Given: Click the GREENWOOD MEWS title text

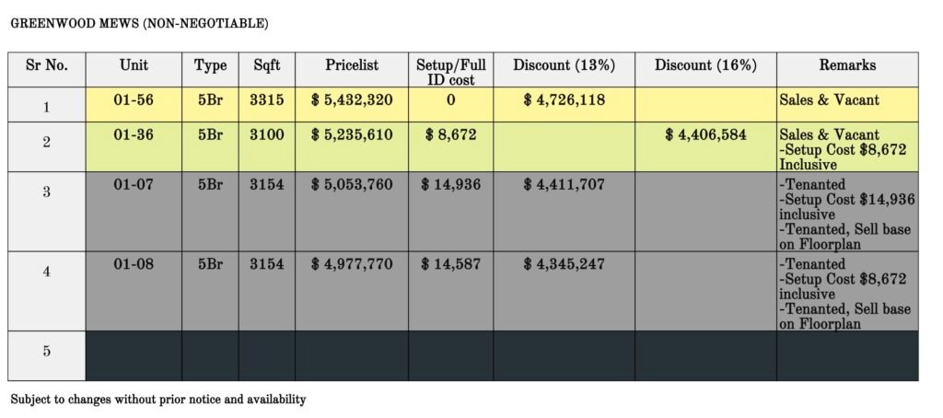Looking at the screenshot, I should 140,23.
